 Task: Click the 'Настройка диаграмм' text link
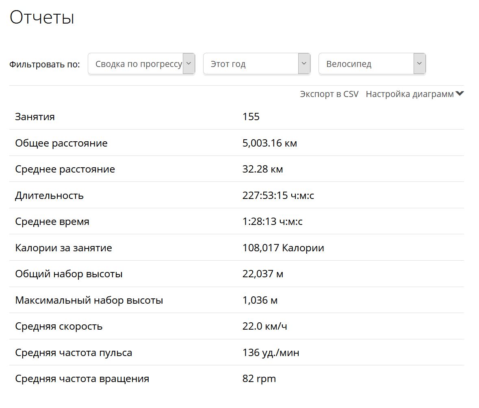[409, 94]
